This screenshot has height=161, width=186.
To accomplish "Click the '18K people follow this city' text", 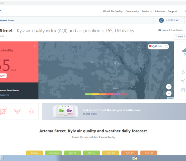I will click(x=170, y=30).
